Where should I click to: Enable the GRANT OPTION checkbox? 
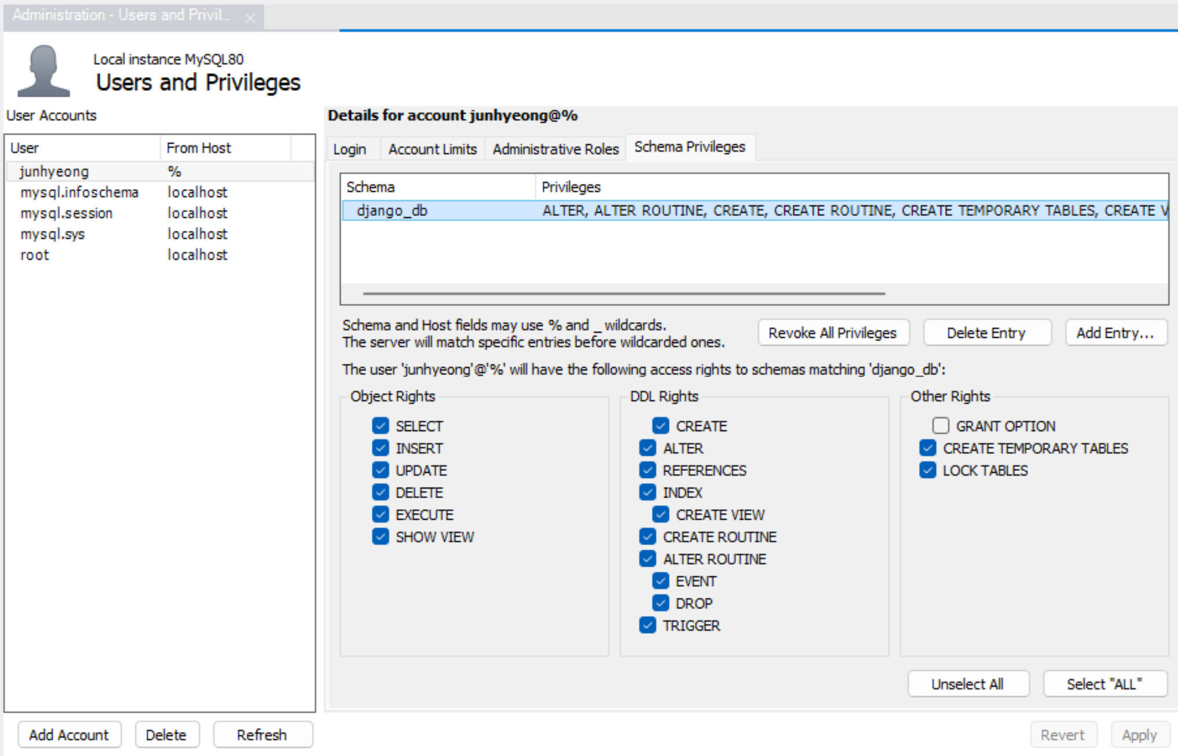[x=941, y=426]
